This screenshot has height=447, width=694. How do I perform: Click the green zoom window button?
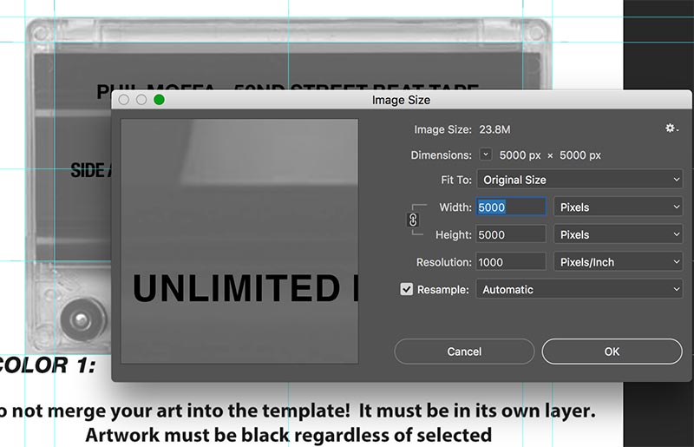(159, 100)
